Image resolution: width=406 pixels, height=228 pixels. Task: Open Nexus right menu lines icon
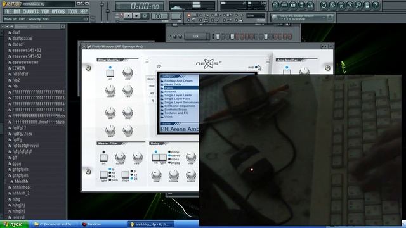(x=268, y=61)
